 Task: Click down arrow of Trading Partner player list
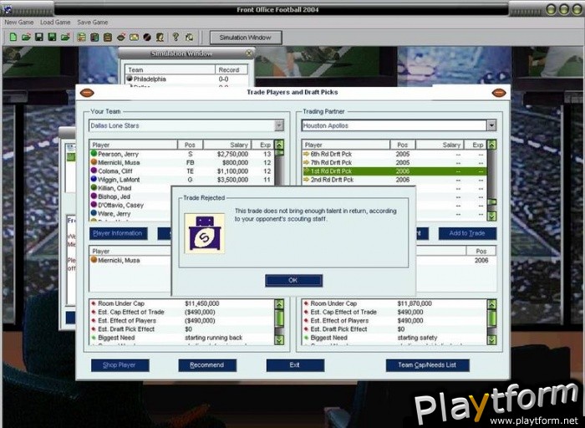tap(491, 216)
